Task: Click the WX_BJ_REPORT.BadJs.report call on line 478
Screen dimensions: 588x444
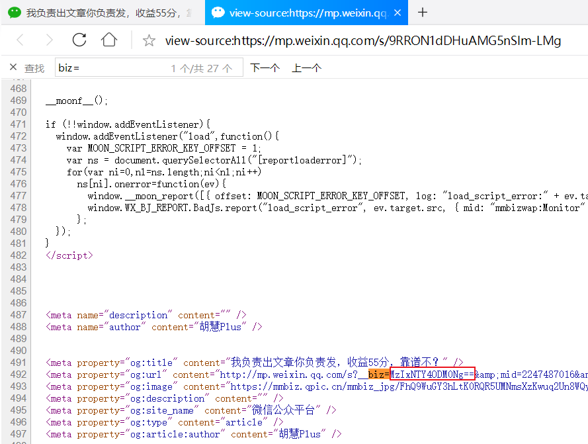Action: click(191, 208)
